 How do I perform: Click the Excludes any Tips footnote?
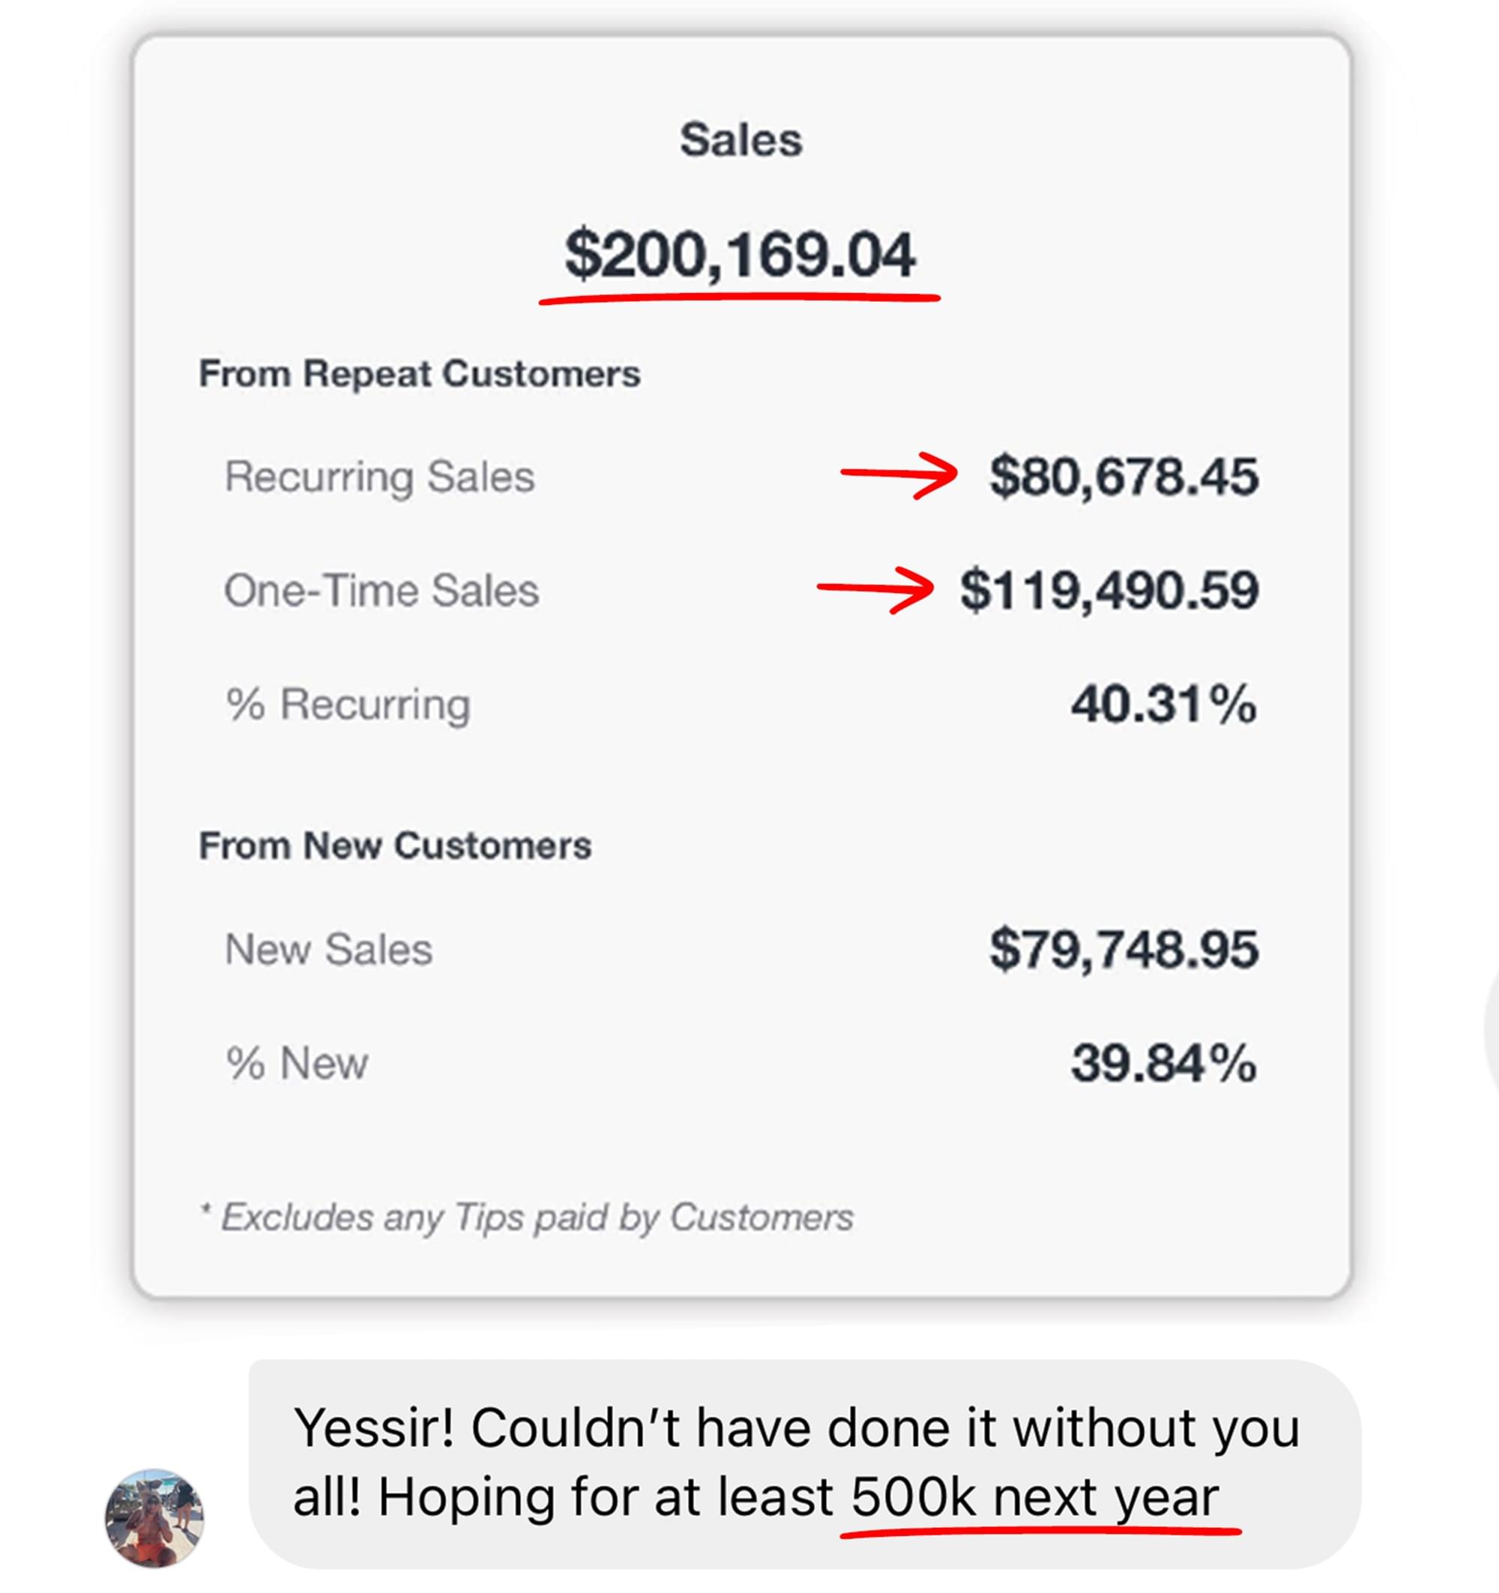click(x=526, y=1217)
